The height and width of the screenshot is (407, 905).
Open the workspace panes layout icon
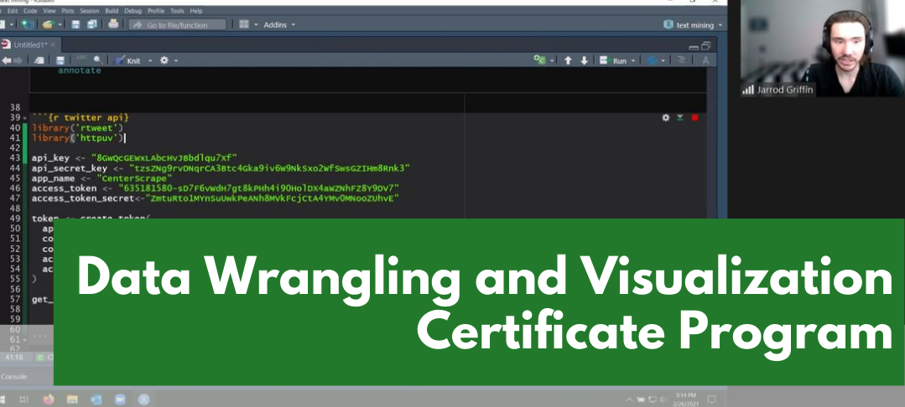[243, 24]
